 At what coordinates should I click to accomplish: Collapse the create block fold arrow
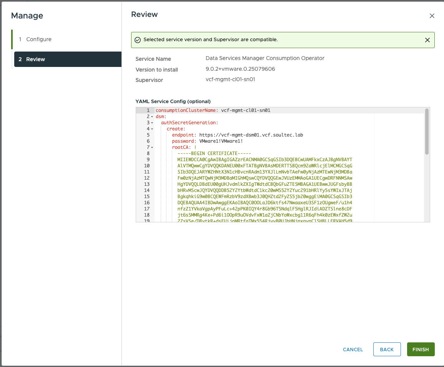coord(152,128)
